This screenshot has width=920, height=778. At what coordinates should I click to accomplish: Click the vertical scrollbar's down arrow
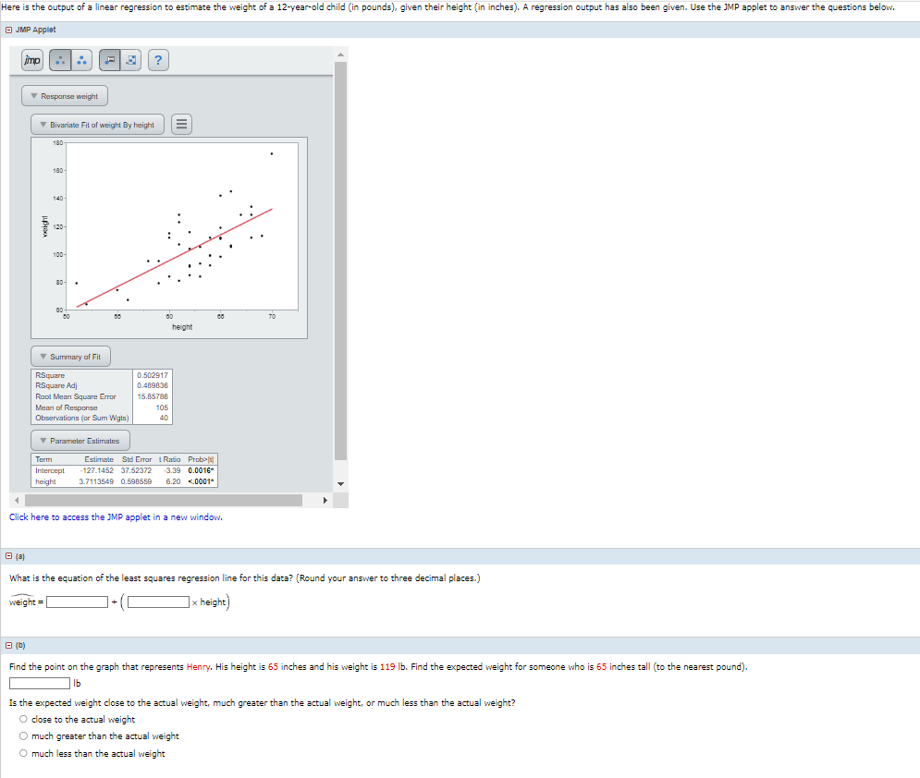(341, 481)
